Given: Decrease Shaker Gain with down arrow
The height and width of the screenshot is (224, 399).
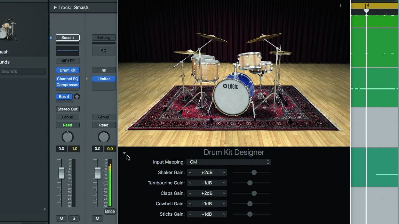Looking at the screenshot, I should [x=190, y=173].
